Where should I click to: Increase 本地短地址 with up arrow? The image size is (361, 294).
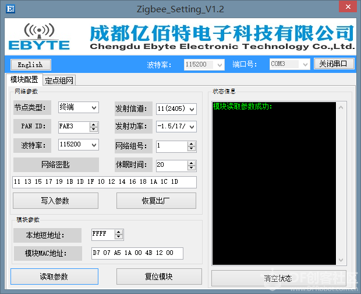[119, 232]
